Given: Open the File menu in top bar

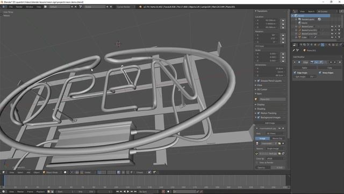Looking at the screenshot, I should click(x=11, y=7).
